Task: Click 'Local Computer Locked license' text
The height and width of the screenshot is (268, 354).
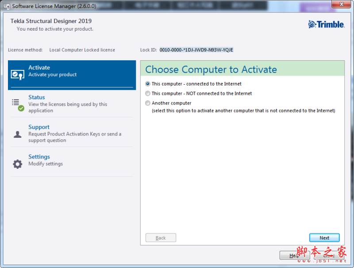Action: [82, 50]
